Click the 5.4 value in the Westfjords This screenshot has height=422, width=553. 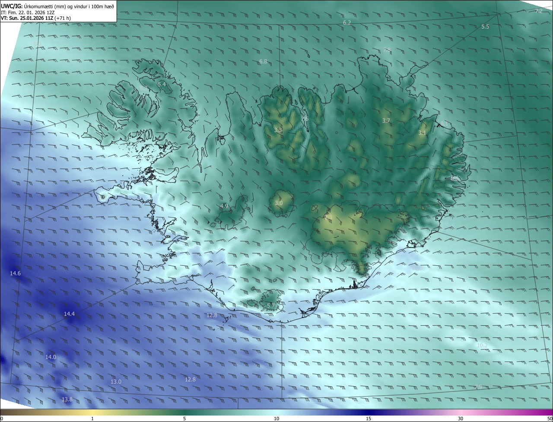pyautogui.click(x=162, y=84)
